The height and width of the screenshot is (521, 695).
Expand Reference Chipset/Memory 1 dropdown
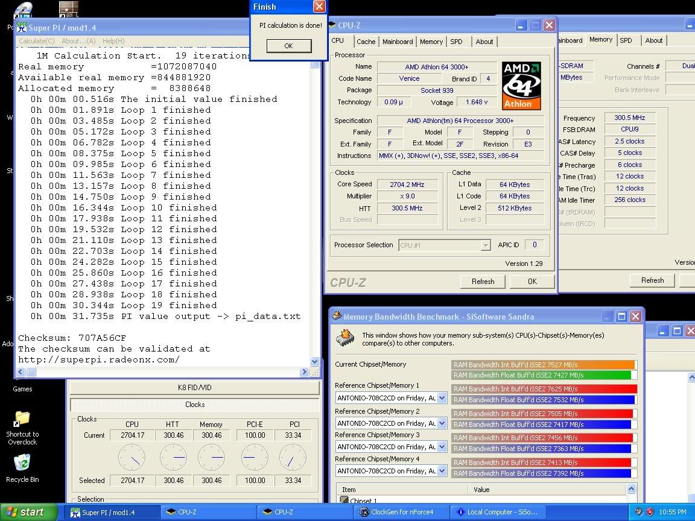442,398
